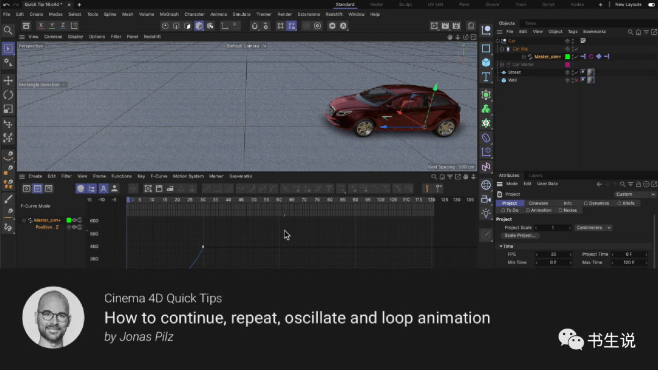Open the Centimeters unit dropdown
The width and height of the screenshot is (658, 370).
point(593,228)
